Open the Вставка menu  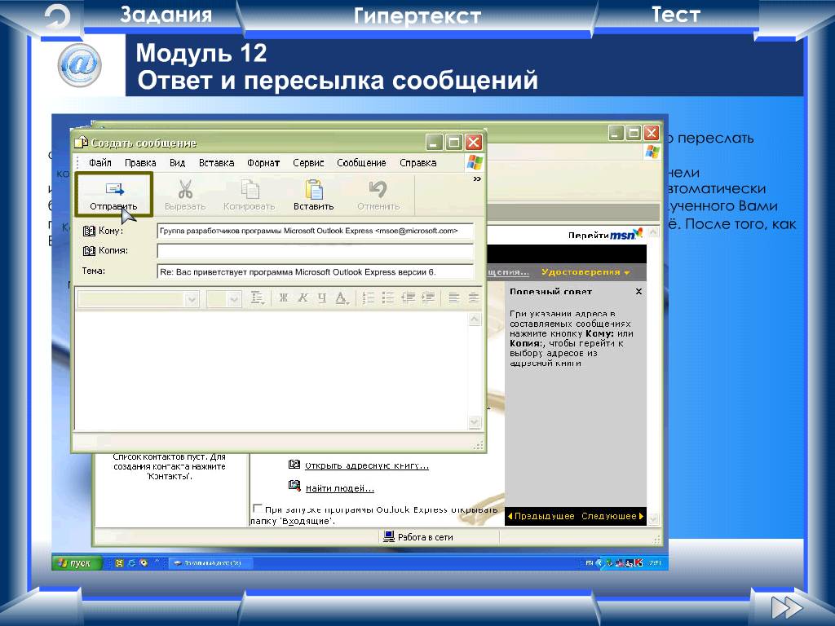coord(216,163)
